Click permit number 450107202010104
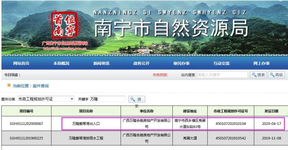 click(231, 124)
